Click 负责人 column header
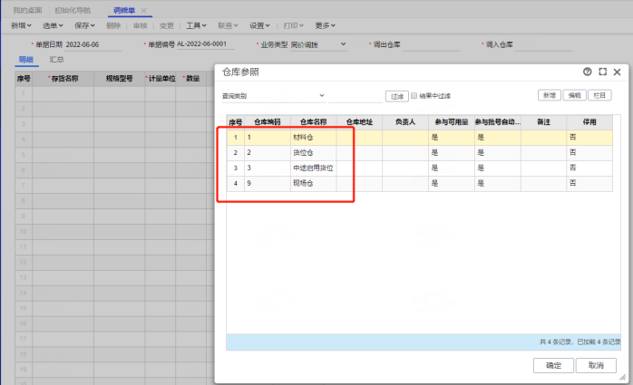The height and width of the screenshot is (385, 633). [x=405, y=122]
